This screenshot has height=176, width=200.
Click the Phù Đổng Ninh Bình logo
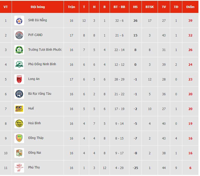point(19,64)
